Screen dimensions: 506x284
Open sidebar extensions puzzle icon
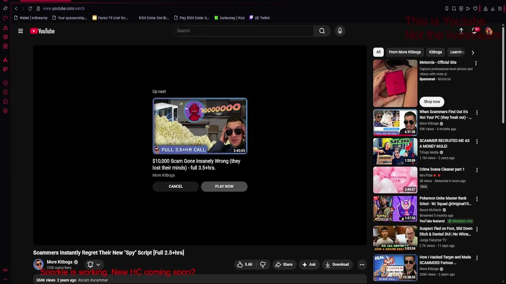click(5, 101)
